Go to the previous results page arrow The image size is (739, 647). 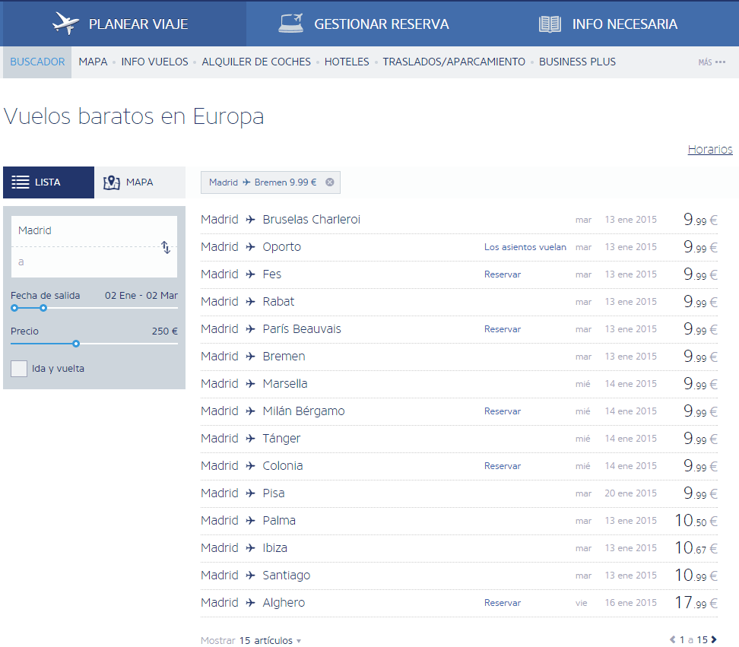673,639
